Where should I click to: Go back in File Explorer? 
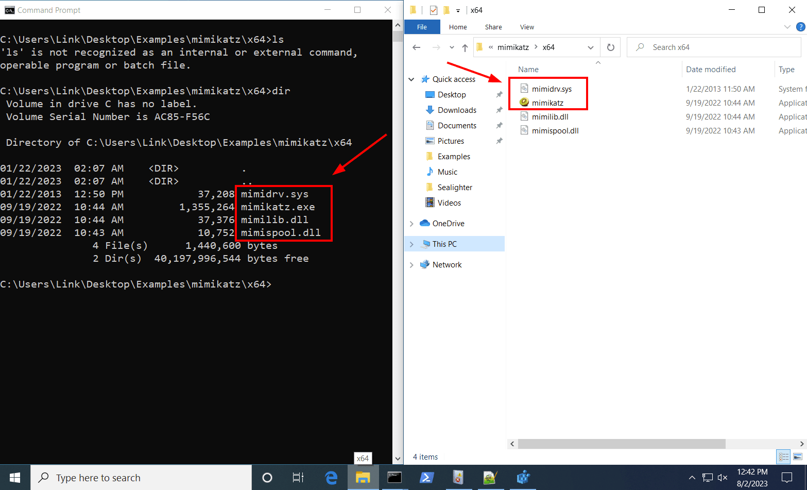click(417, 47)
